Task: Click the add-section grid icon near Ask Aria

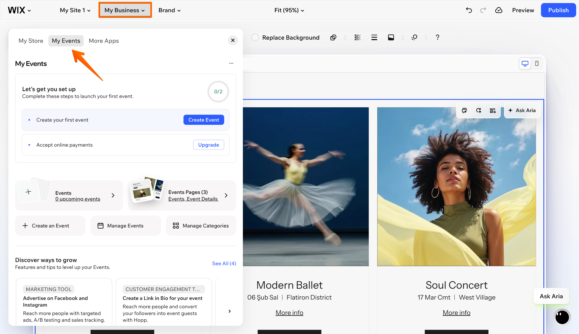Action: pos(493,110)
